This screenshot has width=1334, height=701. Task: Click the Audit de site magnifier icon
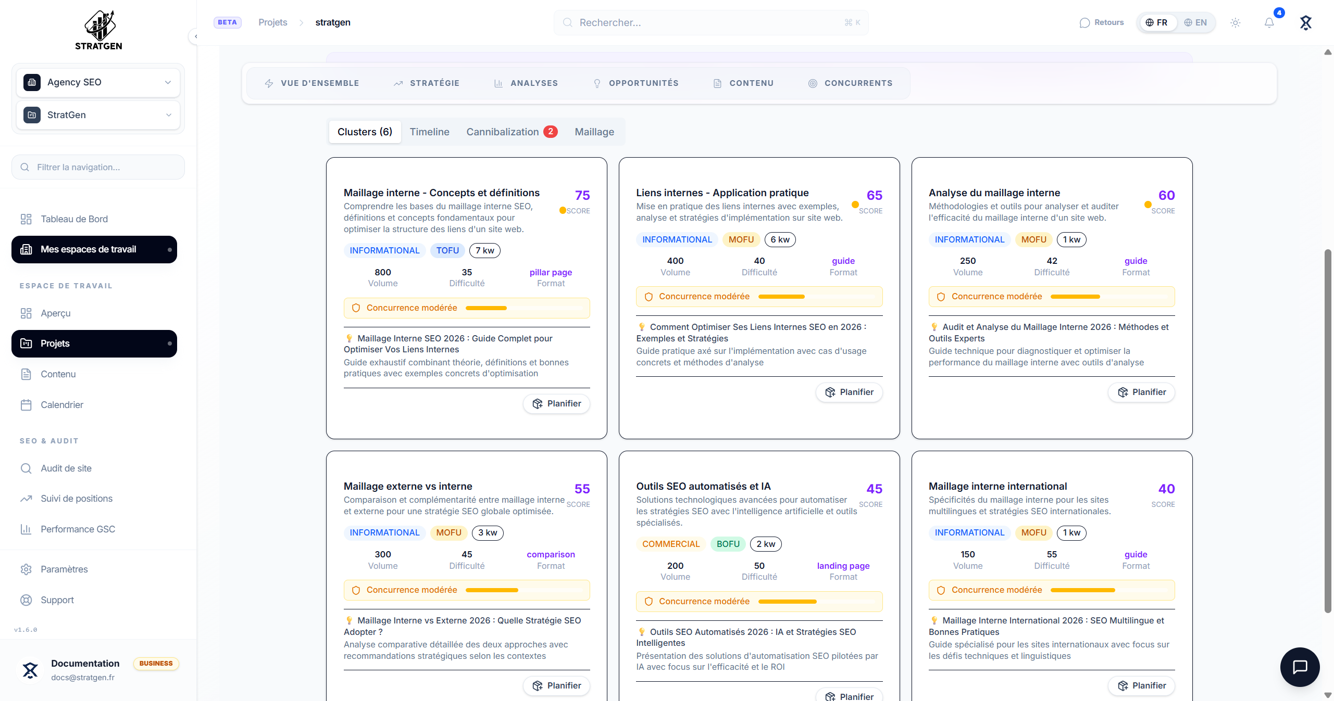26,468
